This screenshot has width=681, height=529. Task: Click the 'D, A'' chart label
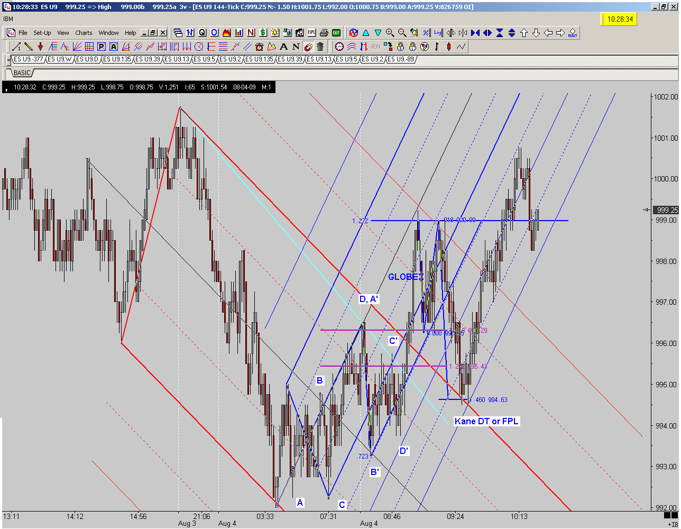click(369, 299)
